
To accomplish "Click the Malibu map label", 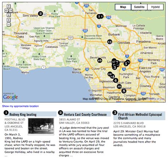I will pos(25,72).
